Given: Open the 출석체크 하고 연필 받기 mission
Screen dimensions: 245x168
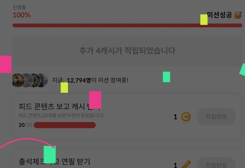Looking at the screenshot, I should coord(127,158).
